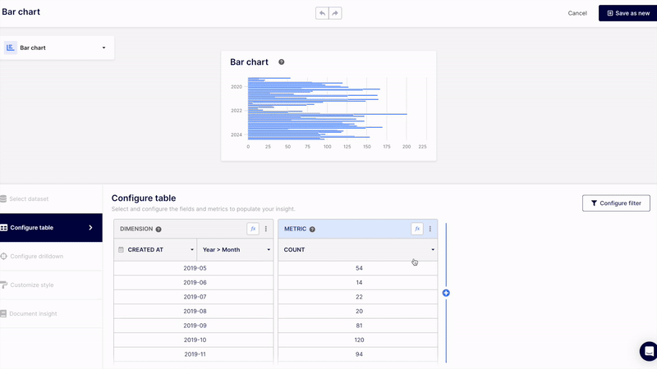This screenshot has height=369, width=657.
Task: Click the count value 22
Action: point(359,297)
